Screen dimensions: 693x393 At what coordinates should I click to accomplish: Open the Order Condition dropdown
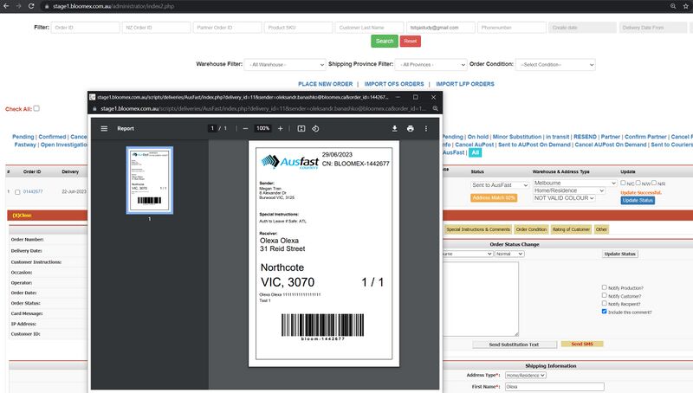(555, 64)
